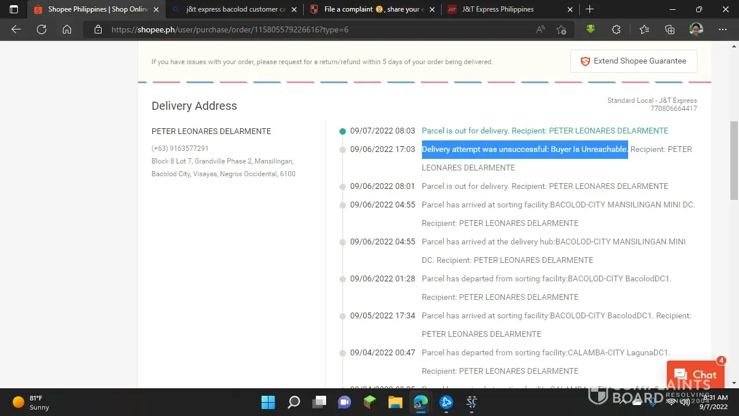
Task: Open the weather widget showing 81°F Sunny
Action: click(32, 402)
